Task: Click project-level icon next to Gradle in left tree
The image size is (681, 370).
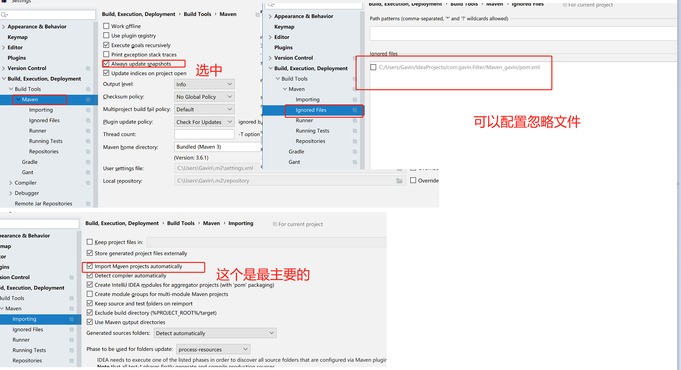Action: pyautogui.click(x=88, y=162)
